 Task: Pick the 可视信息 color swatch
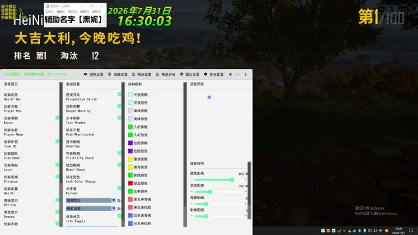point(131,102)
